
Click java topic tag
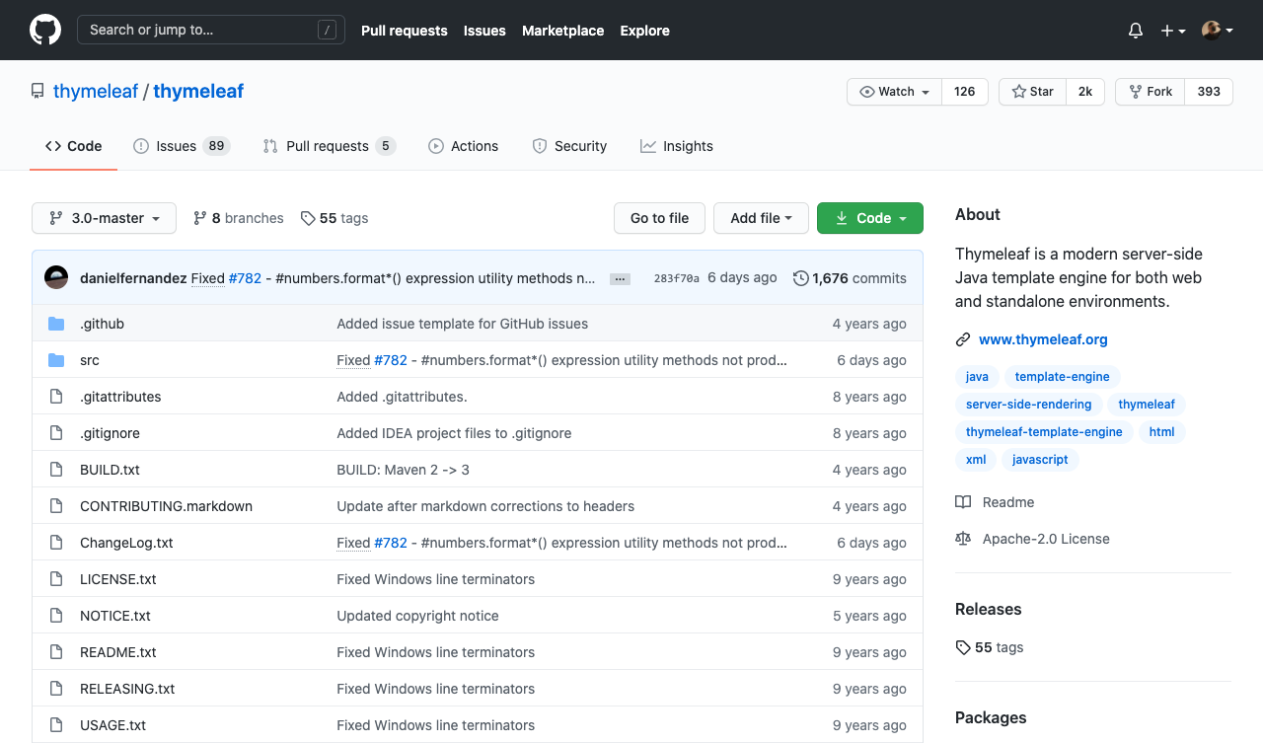(x=977, y=377)
